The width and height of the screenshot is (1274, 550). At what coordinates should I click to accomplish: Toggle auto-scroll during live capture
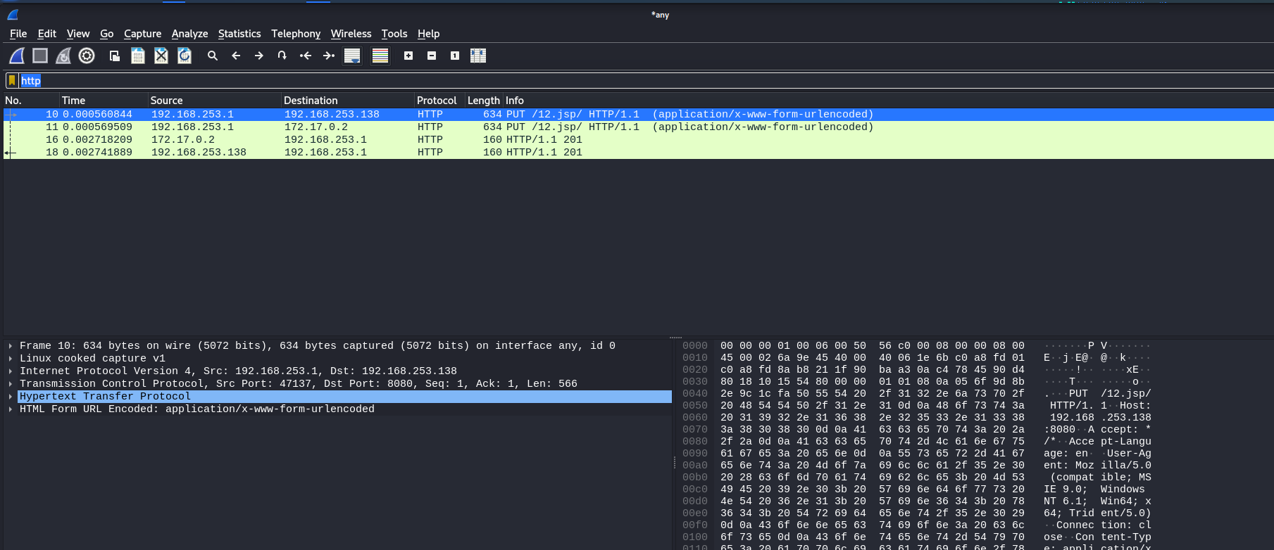coord(352,56)
